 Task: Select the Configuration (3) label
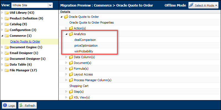pos(23,30)
